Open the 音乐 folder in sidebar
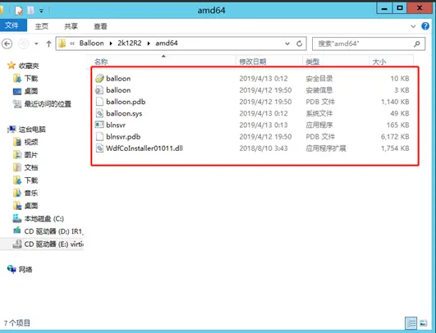The width and height of the screenshot is (436, 333). [31, 193]
